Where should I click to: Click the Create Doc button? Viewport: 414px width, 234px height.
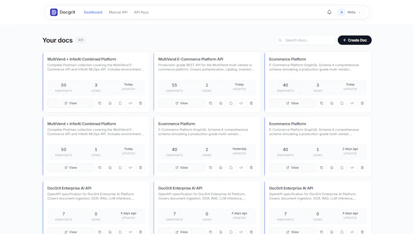[354, 40]
